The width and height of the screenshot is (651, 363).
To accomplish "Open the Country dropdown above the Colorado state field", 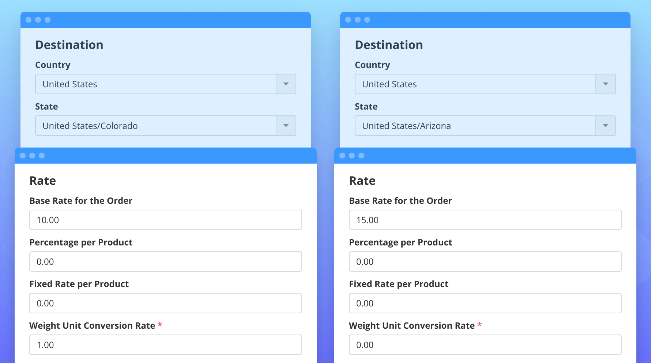I will [165, 84].
